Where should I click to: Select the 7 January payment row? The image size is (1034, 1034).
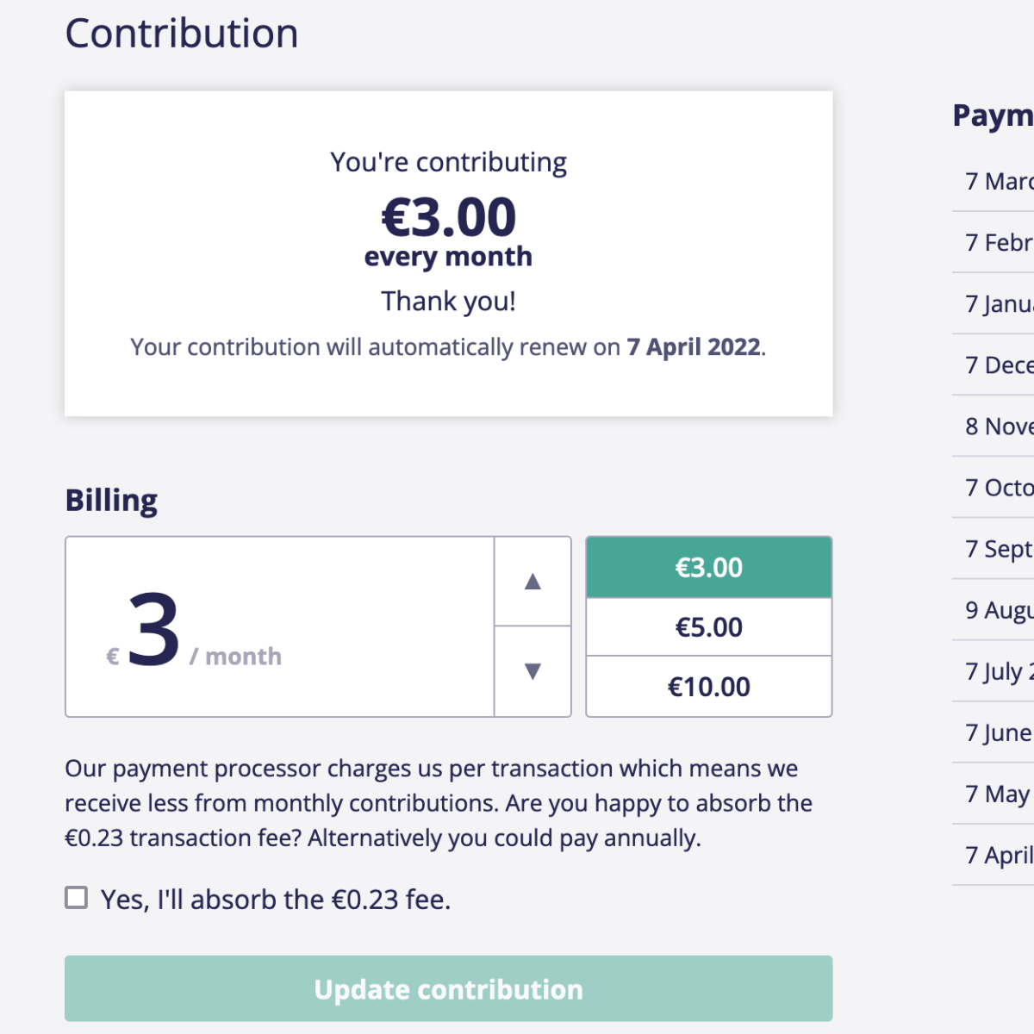click(x=998, y=303)
